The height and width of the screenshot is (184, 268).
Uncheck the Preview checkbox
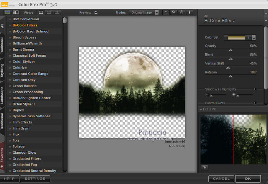[96, 12]
